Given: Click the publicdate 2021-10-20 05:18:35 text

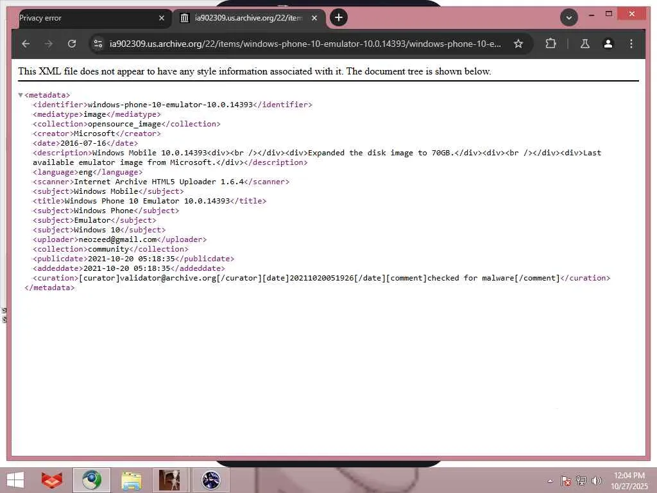Looking at the screenshot, I should [x=131, y=259].
